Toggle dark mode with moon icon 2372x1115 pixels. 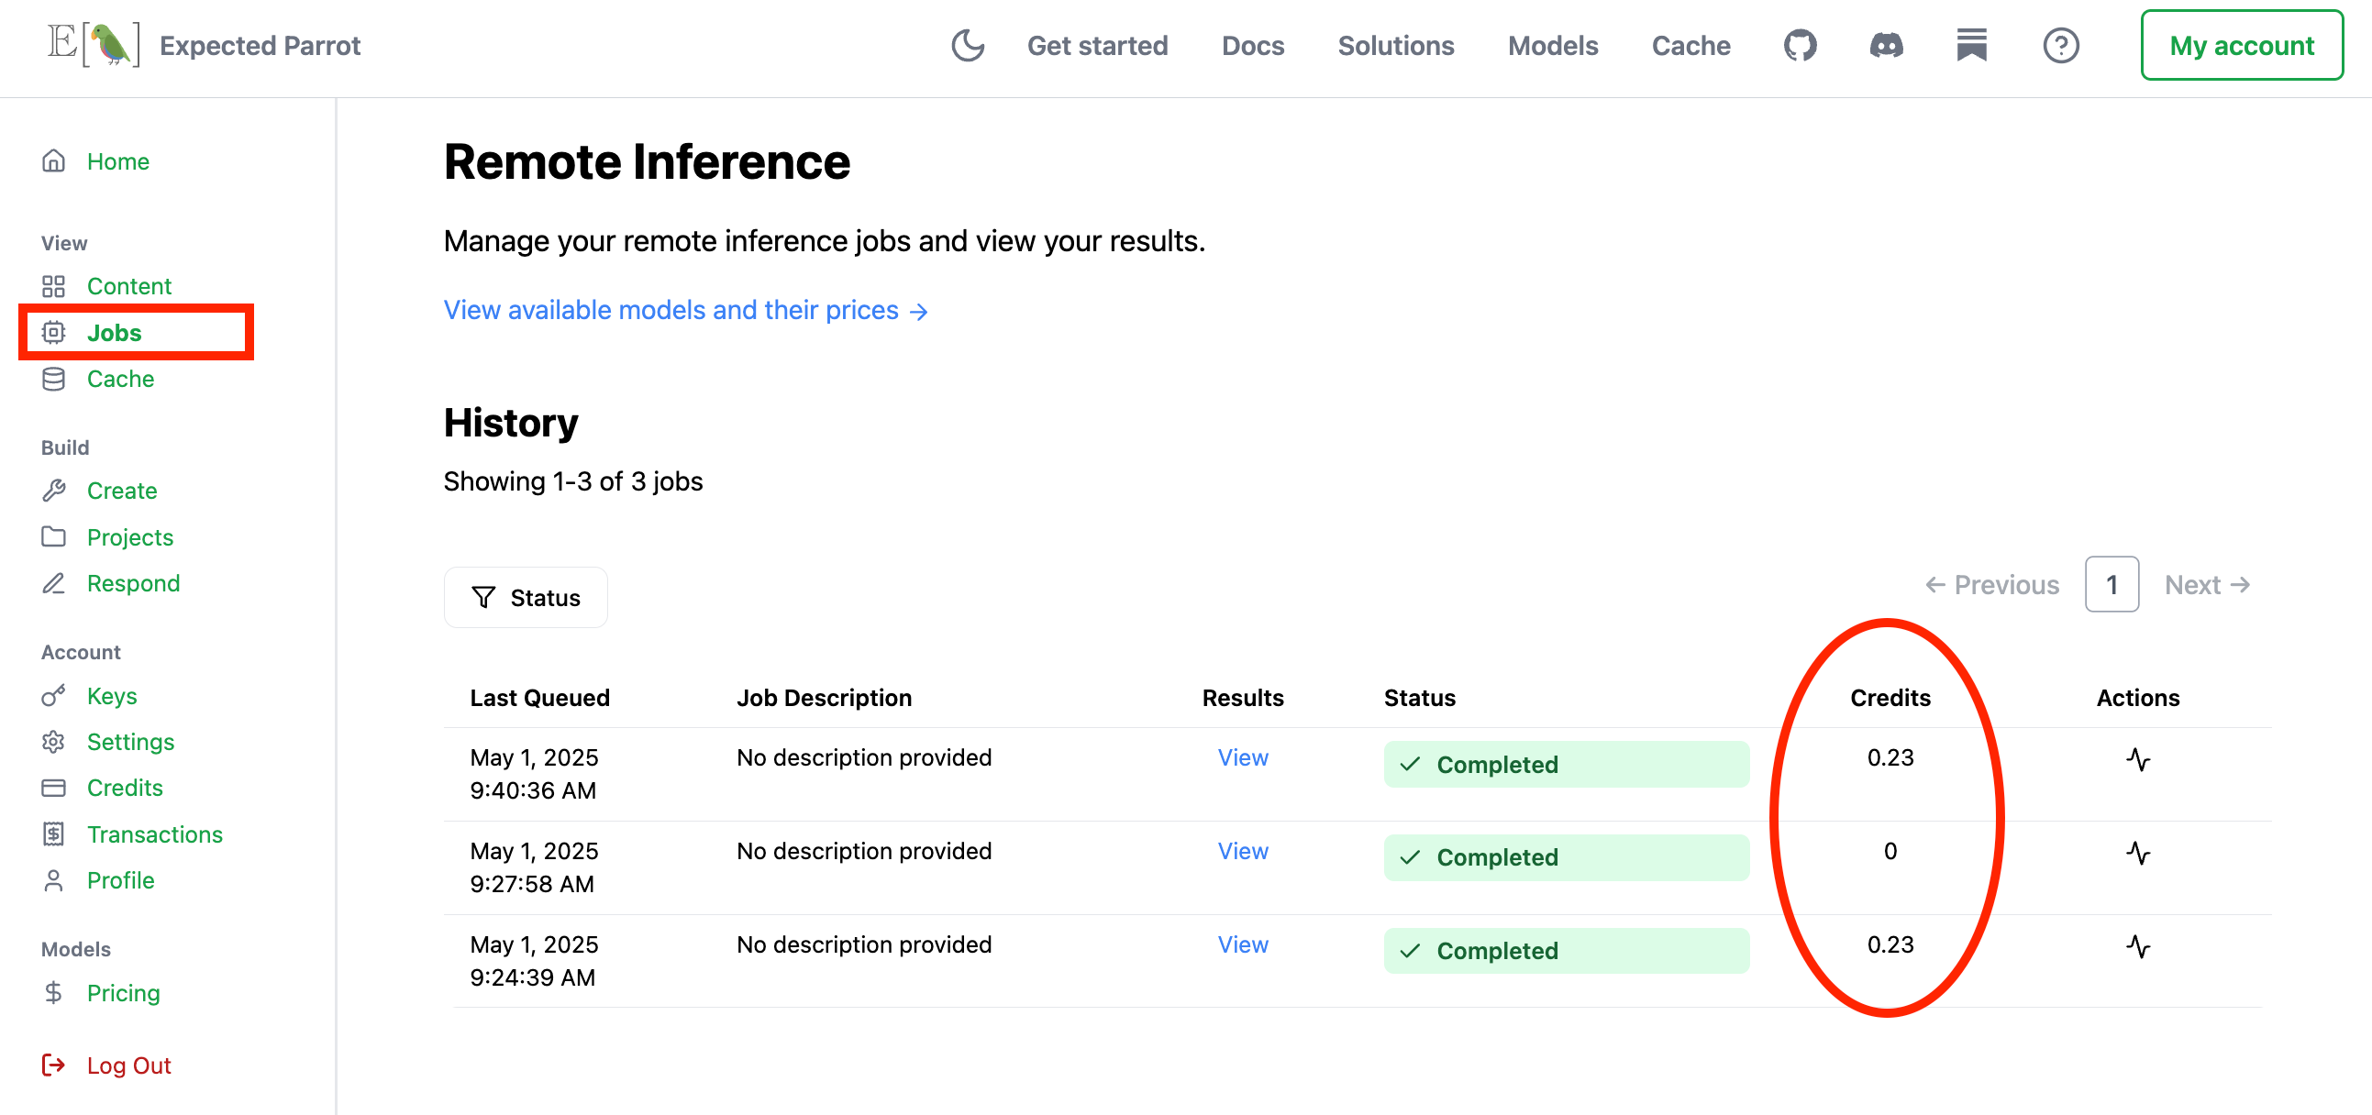click(x=967, y=45)
